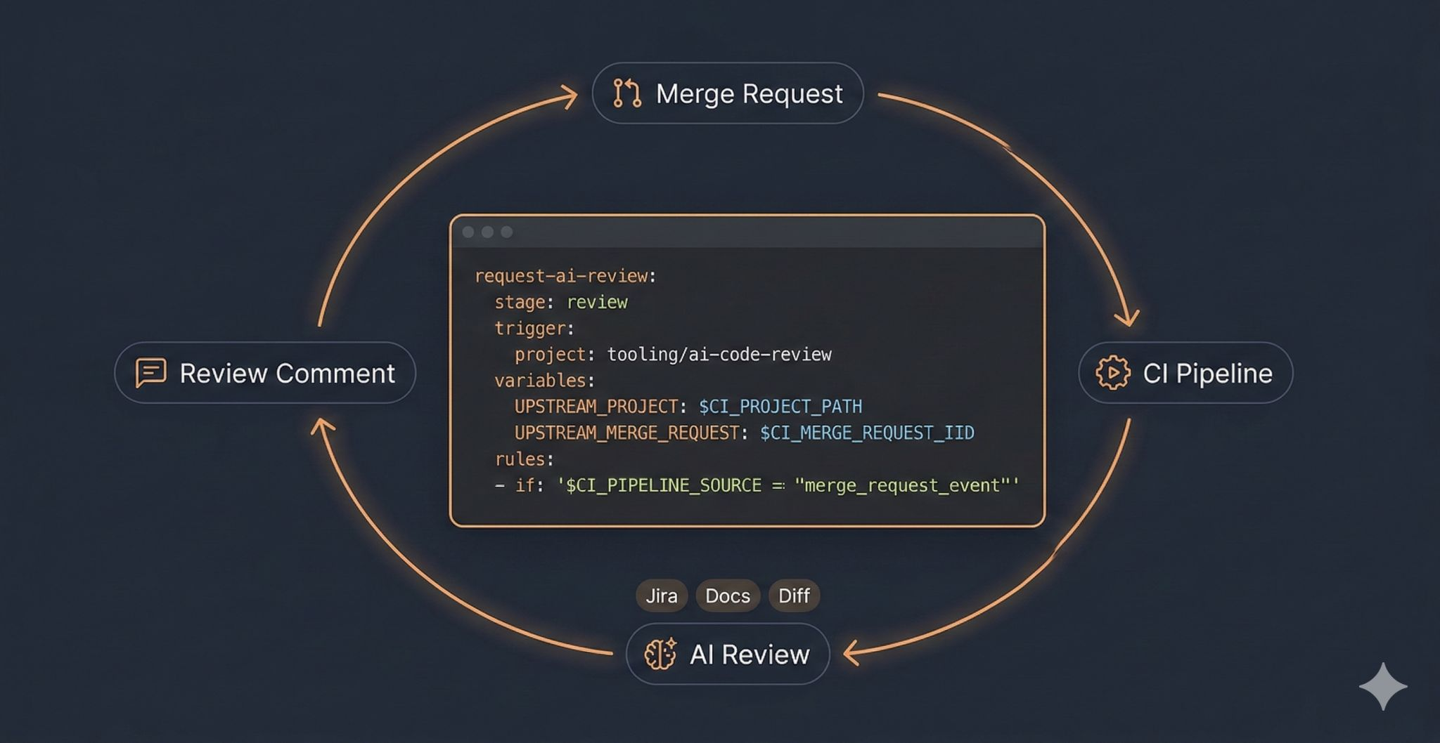Click the gear play icon in CI Pipeline
Screen dimensions: 1440x743
1113,373
